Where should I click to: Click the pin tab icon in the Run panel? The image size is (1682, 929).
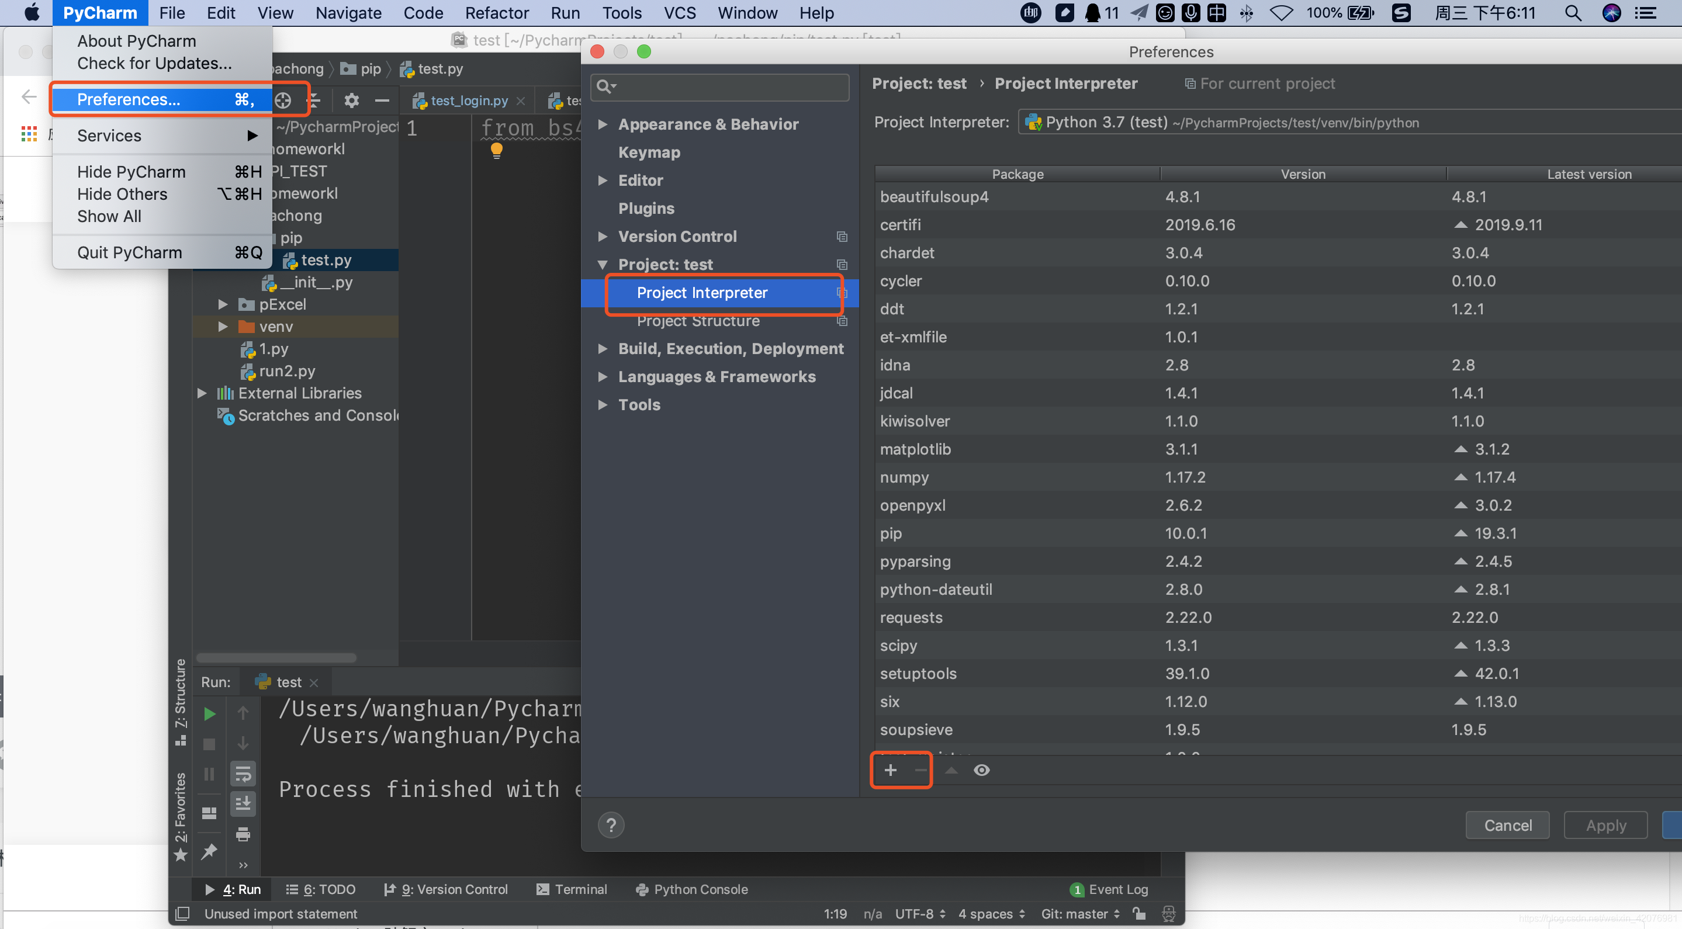pos(209,851)
